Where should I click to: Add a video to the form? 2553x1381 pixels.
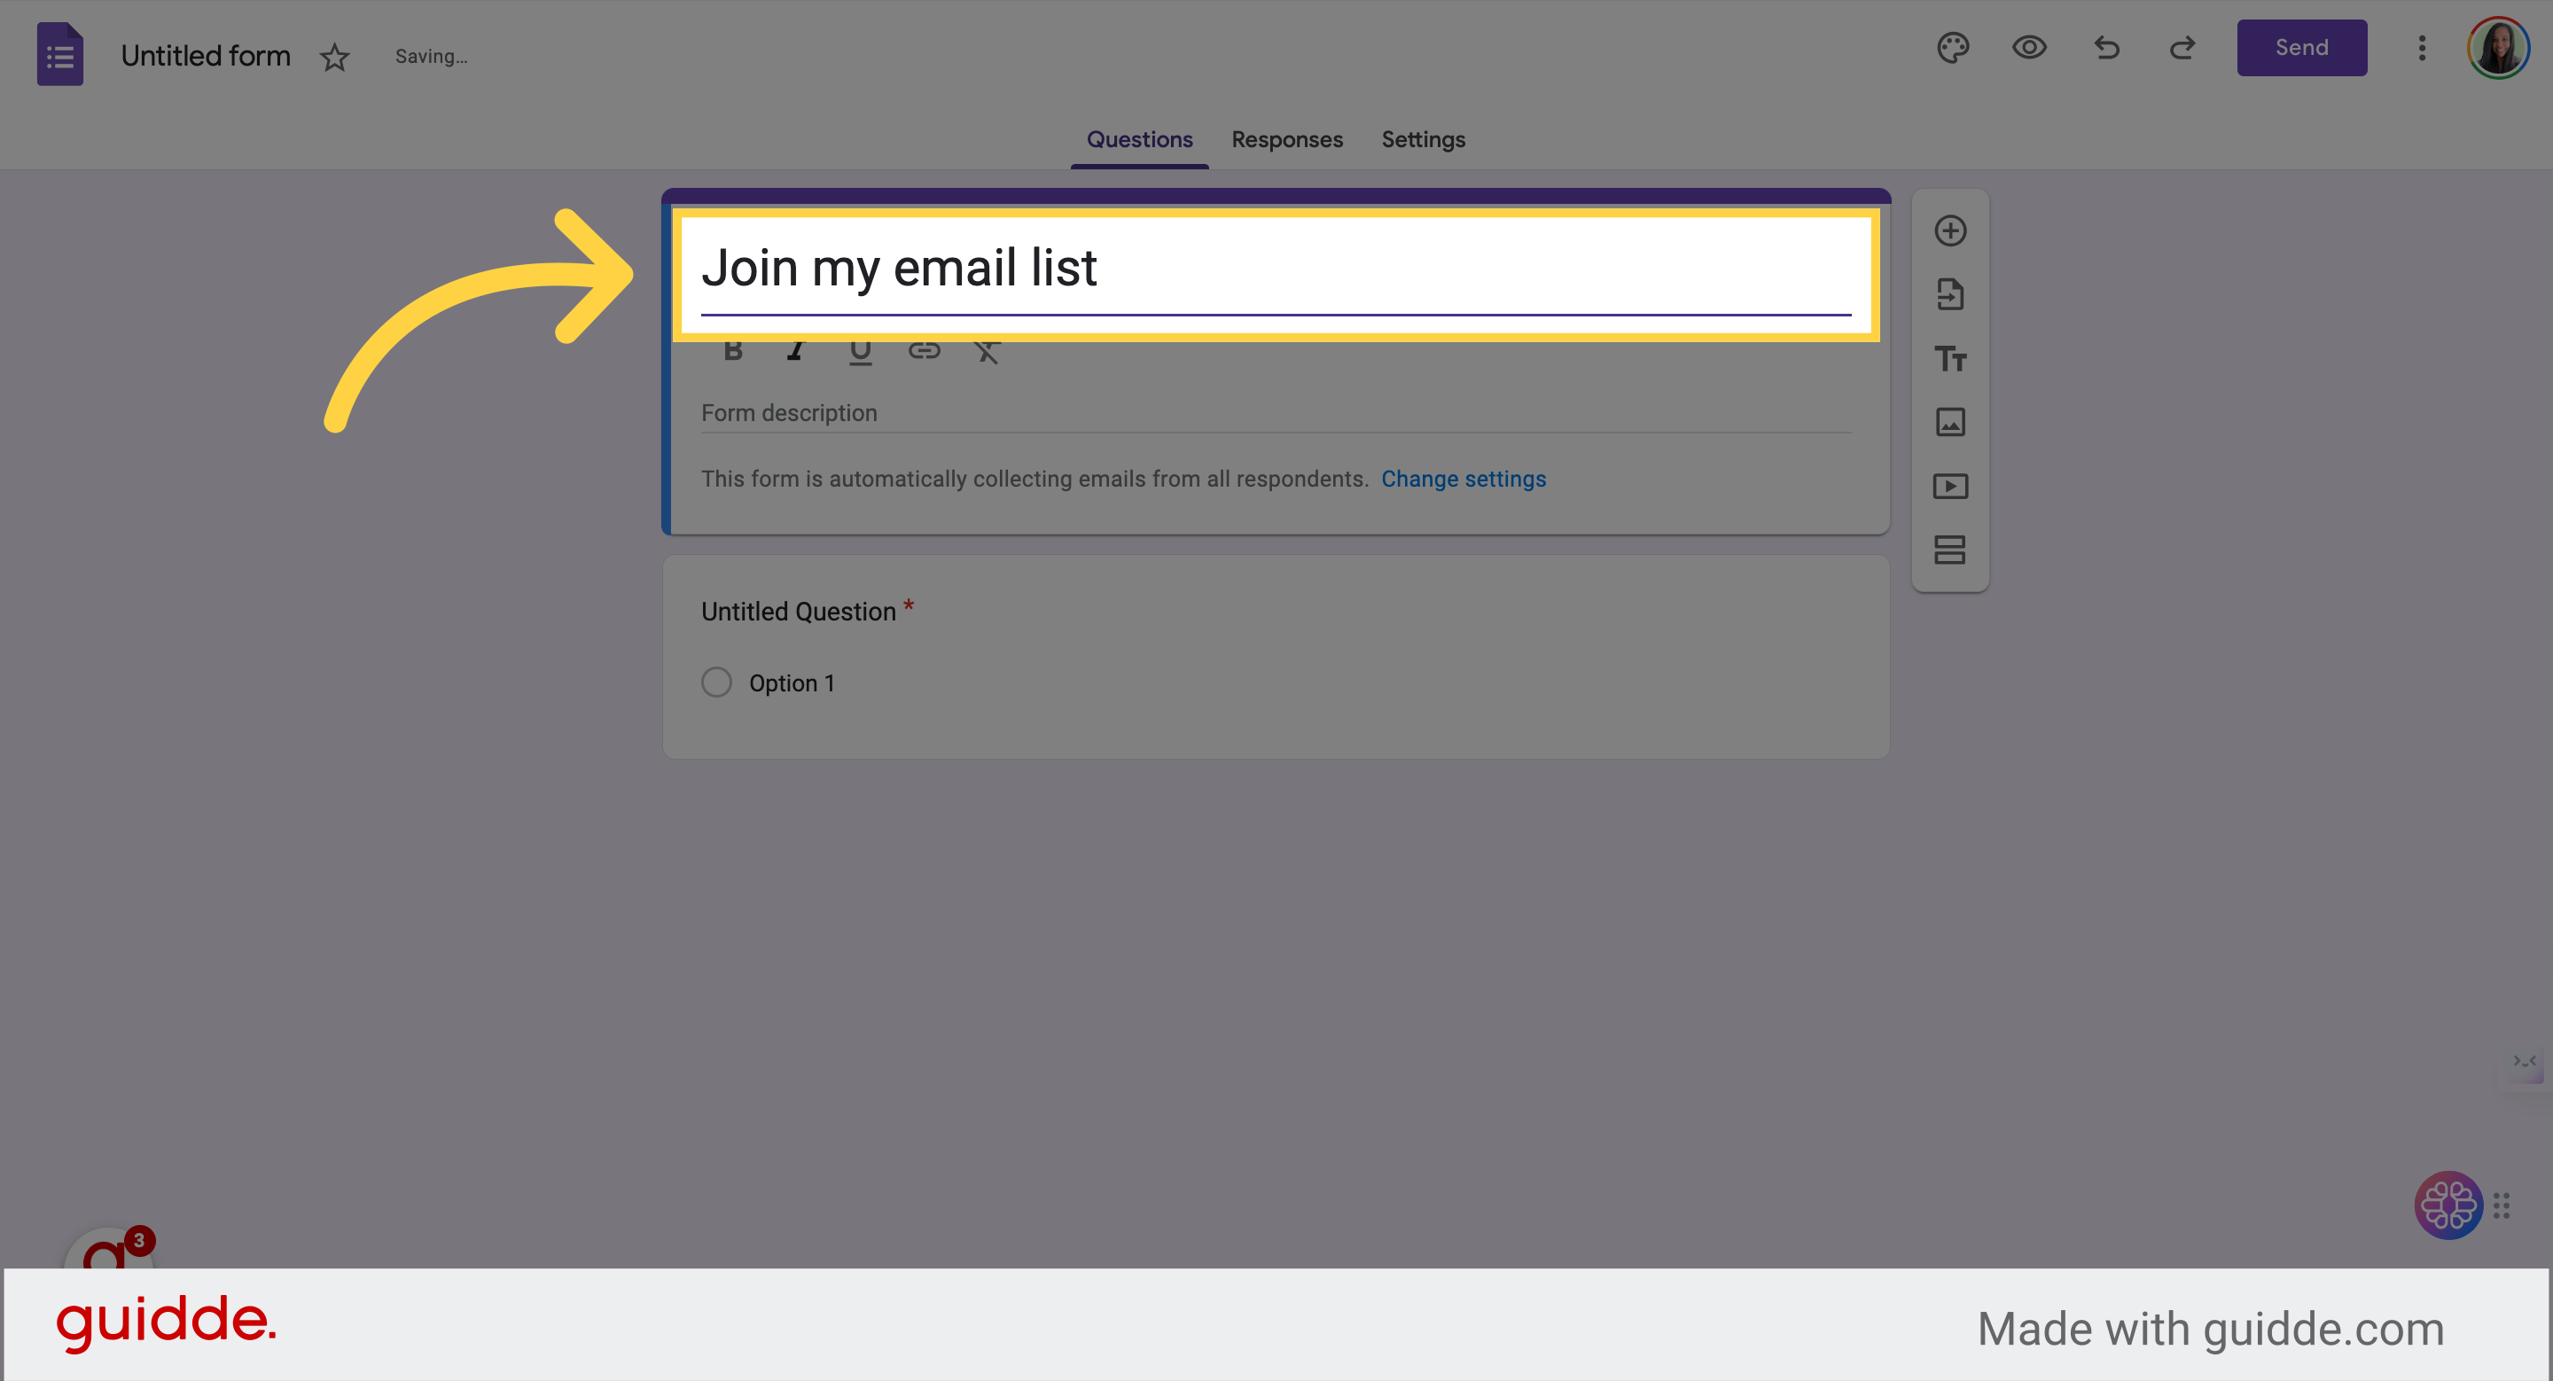coord(1950,487)
